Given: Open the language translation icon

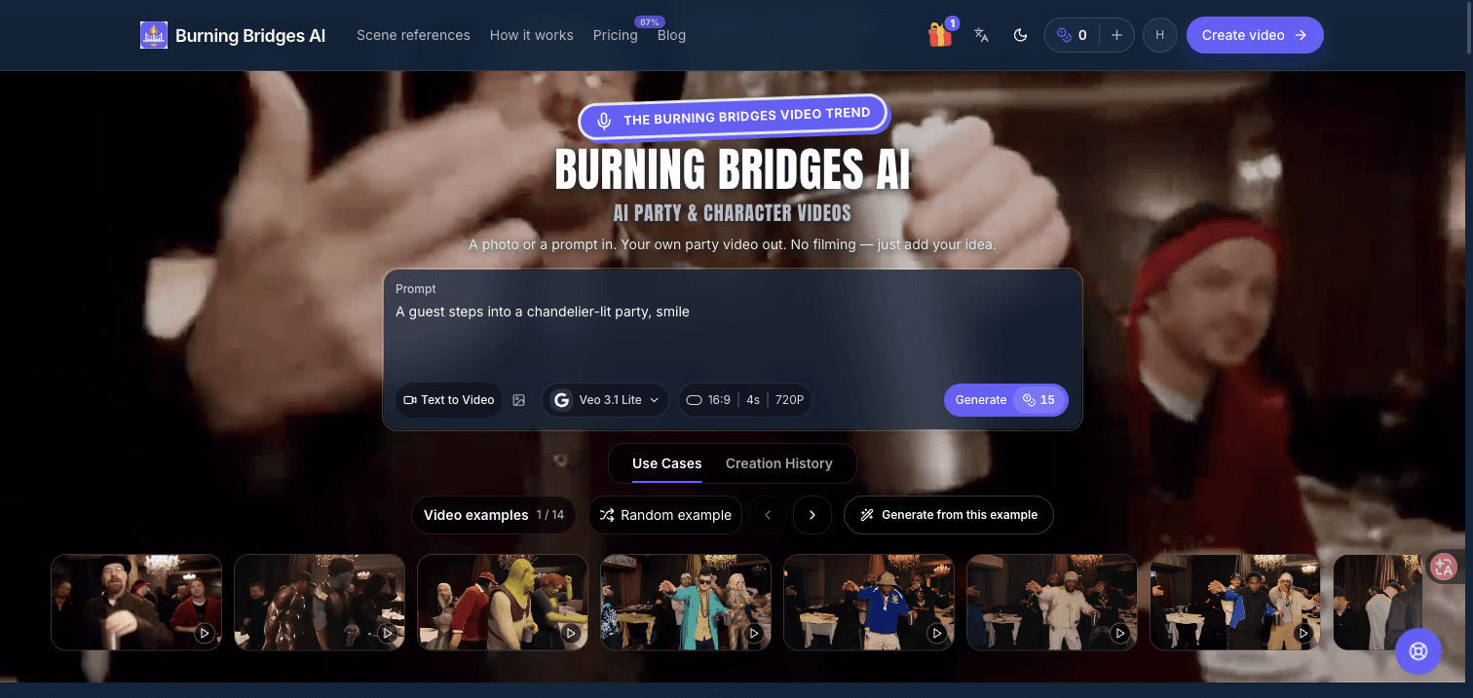Looking at the screenshot, I should click(x=981, y=35).
